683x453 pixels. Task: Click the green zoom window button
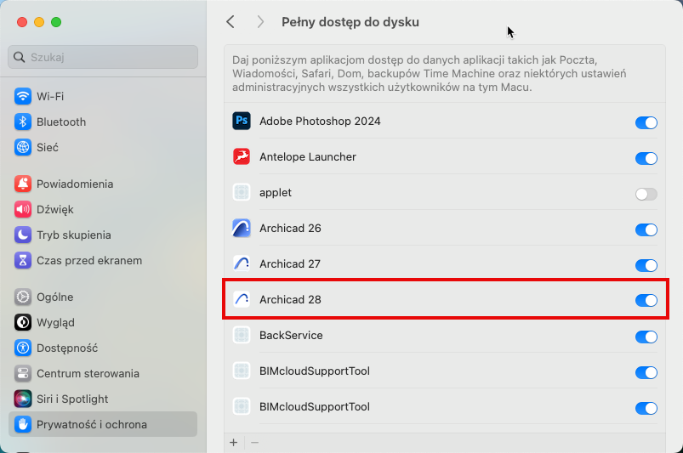[56, 22]
